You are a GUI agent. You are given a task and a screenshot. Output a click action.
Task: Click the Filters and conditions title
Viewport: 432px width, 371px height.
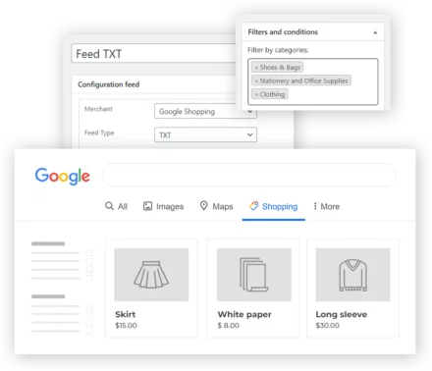(283, 32)
